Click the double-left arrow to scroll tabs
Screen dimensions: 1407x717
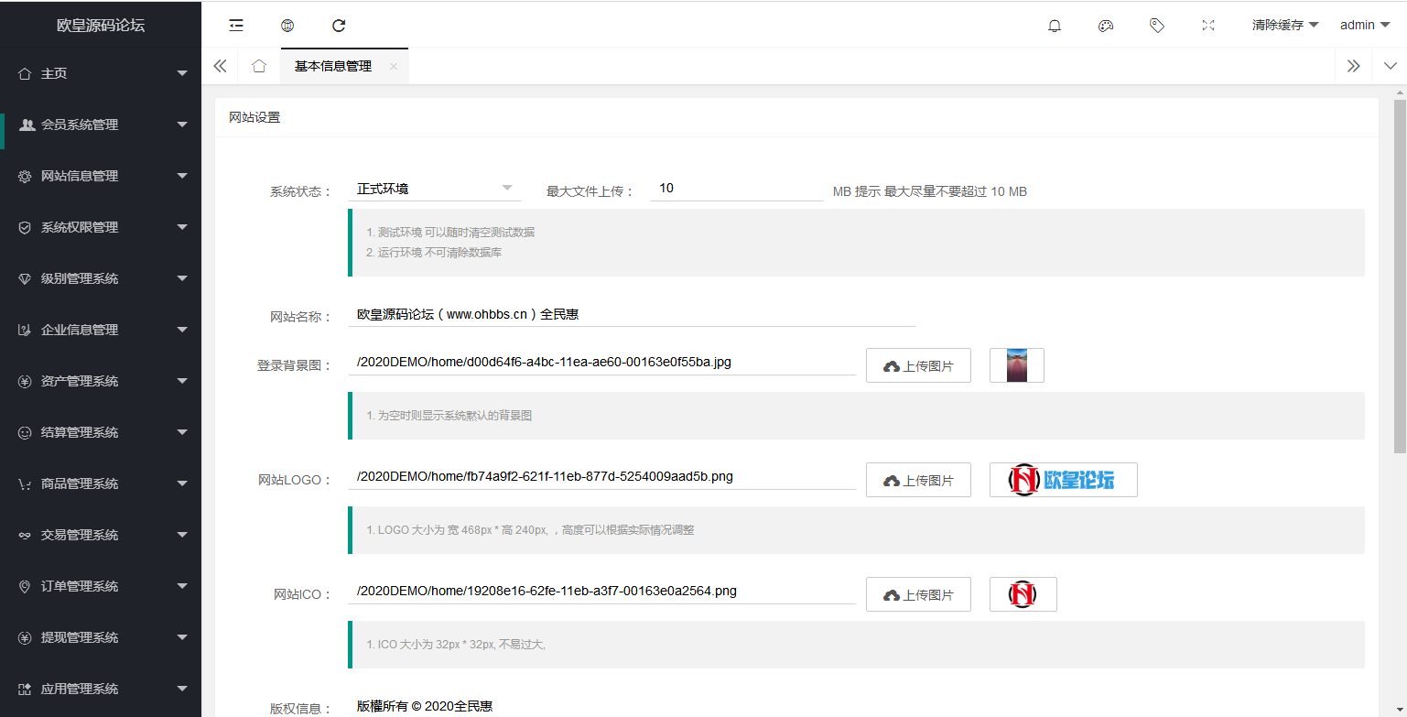click(x=220, y=65)
